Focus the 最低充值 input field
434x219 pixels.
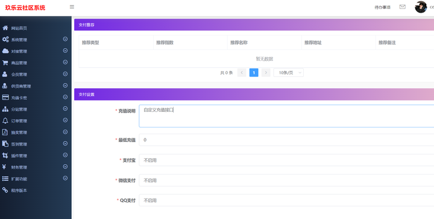point(286,140)
